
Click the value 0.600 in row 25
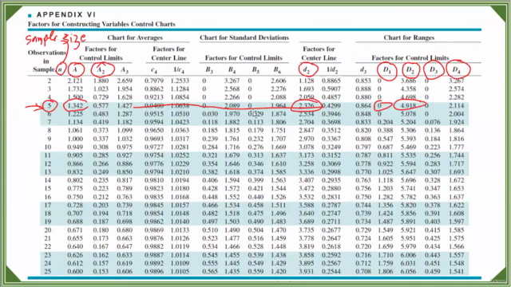75,272
